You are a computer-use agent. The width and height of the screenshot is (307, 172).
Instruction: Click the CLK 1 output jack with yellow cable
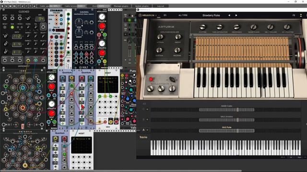click(x=28, y=61)
